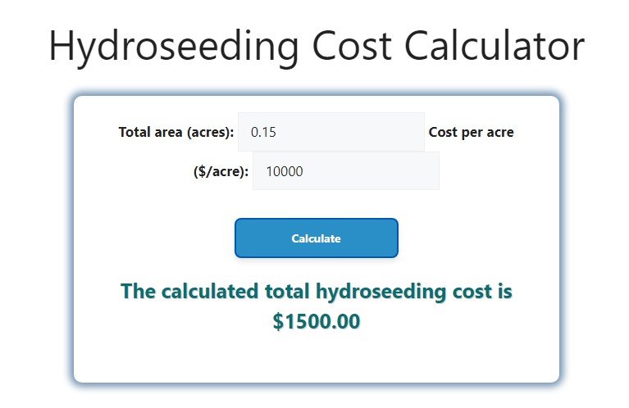Focus the Cost per acre input field
The image size is (629, 408).
tap(345, 171)
